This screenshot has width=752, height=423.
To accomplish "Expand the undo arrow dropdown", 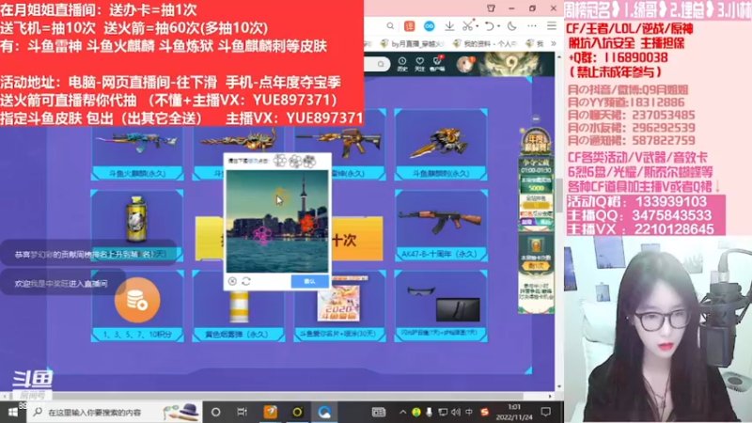I will click(x=499, y=26).
